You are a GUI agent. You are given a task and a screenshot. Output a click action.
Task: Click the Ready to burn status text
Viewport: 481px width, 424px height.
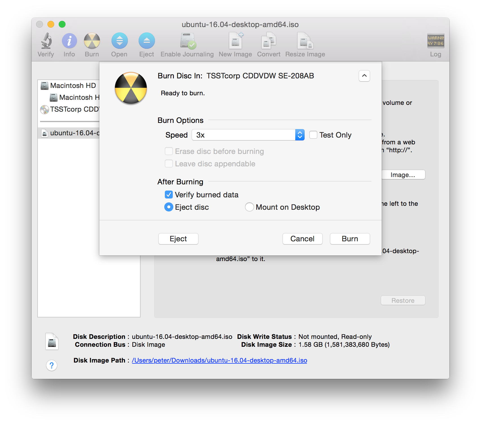point(183,93)
